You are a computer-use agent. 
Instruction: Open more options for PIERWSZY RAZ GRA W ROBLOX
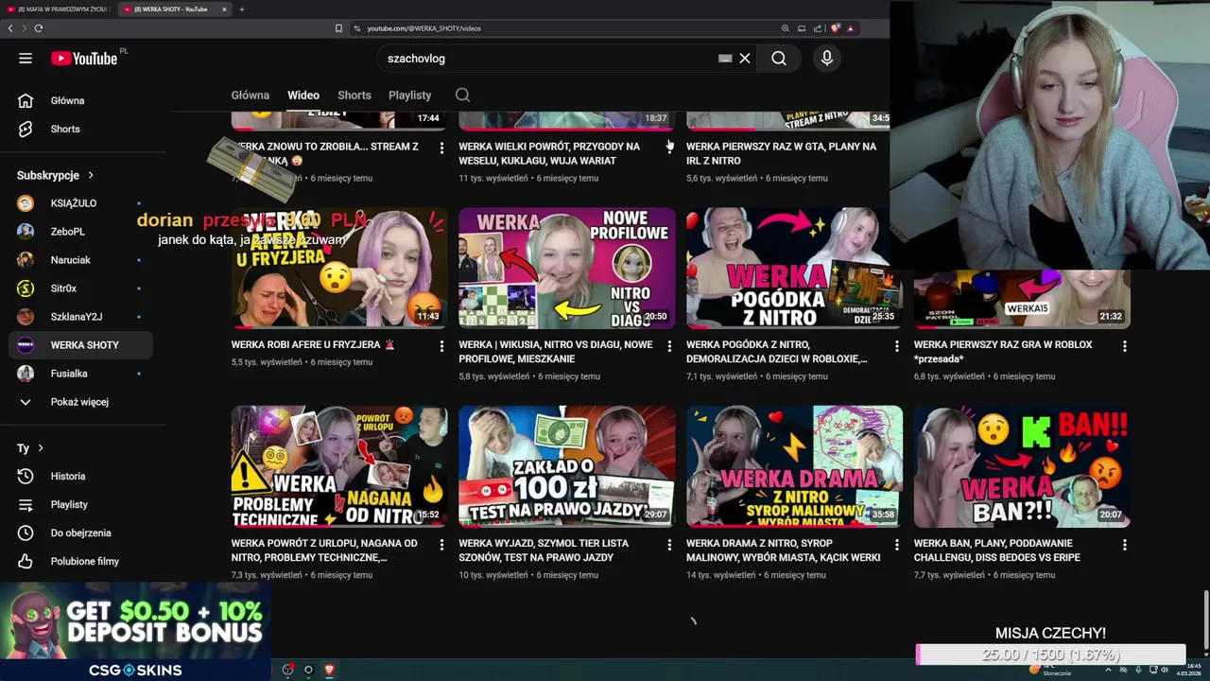click(x=1125, y=347)
